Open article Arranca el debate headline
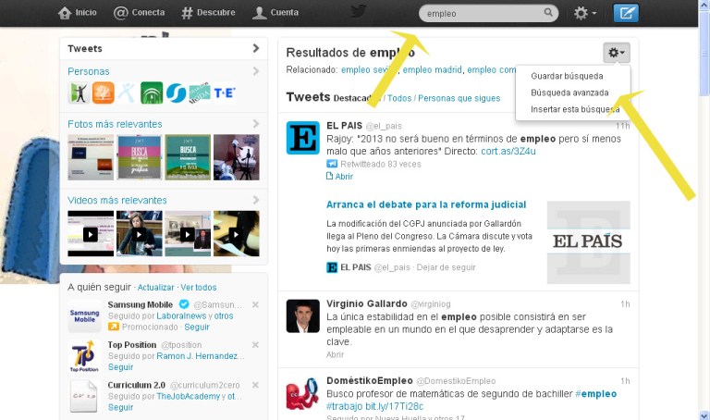This screenshot has height=420, width=710. (x=426, y=204)
